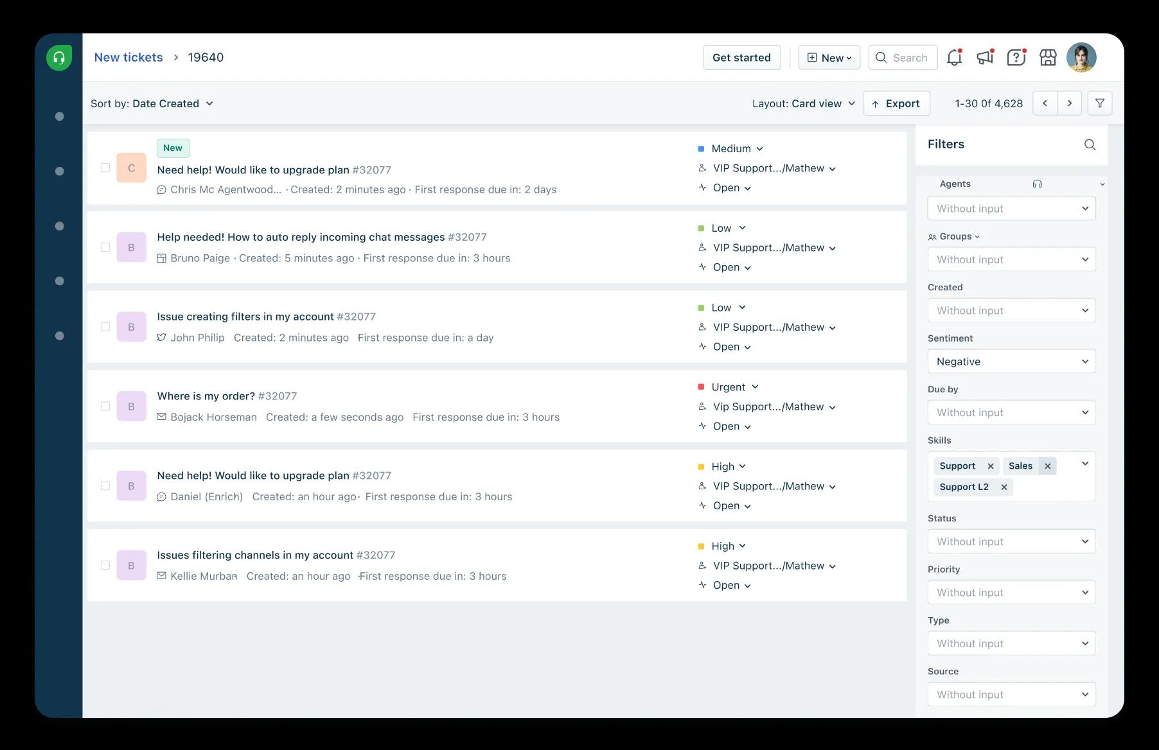Click the headset icon beside Agents
Image resolution: width=1159 pixels, height=750 pixels.
1037,184
